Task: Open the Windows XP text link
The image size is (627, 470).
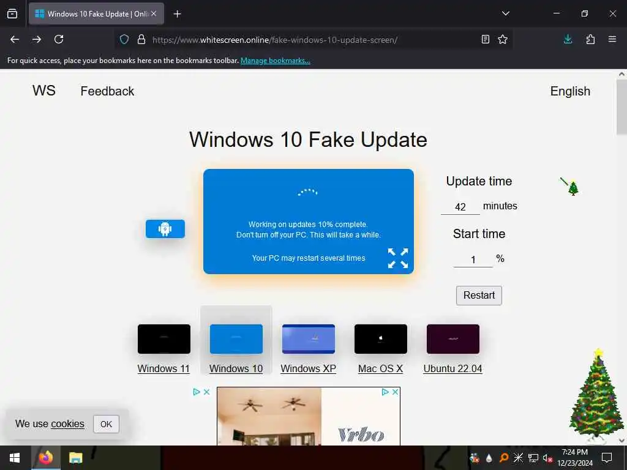Action: pos(309,368)
